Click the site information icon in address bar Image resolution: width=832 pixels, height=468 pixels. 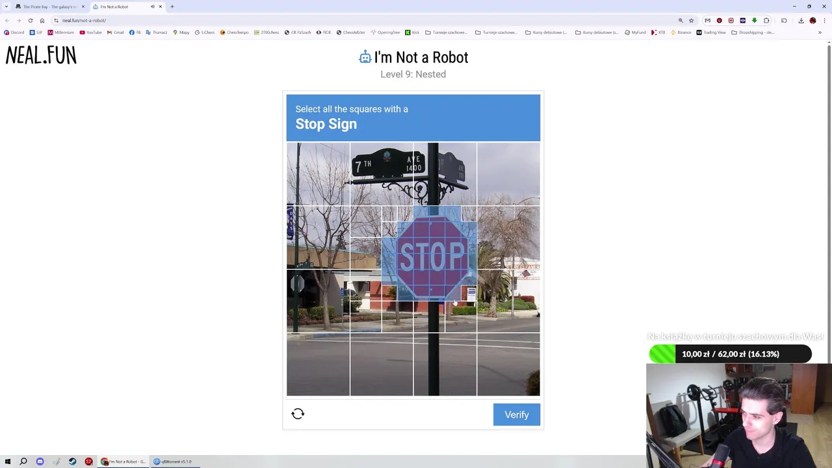pos(57,20)
